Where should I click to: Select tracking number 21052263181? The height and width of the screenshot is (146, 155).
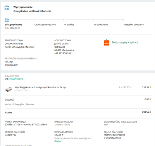pos(12,65)
